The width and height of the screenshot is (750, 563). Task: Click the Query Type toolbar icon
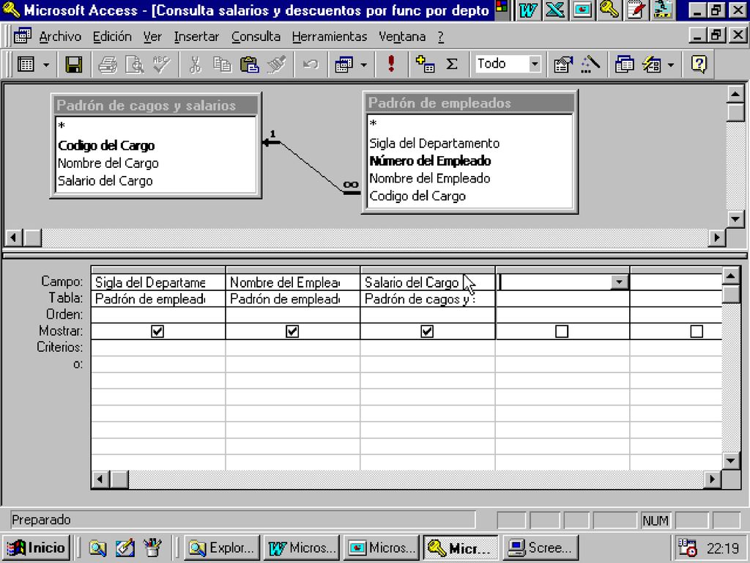click(x=344, y=65)
